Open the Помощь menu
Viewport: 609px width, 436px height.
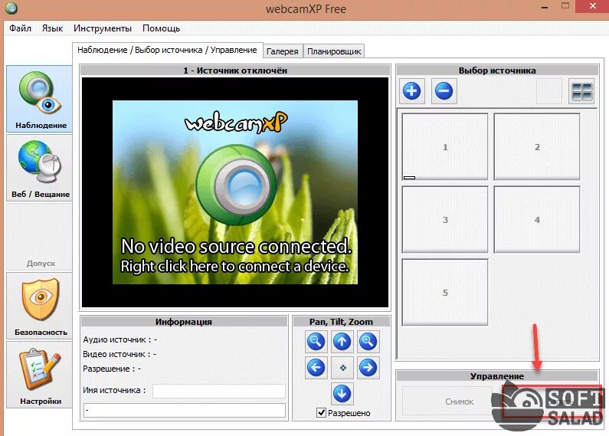pyautogui.click(x=161, y=28)
